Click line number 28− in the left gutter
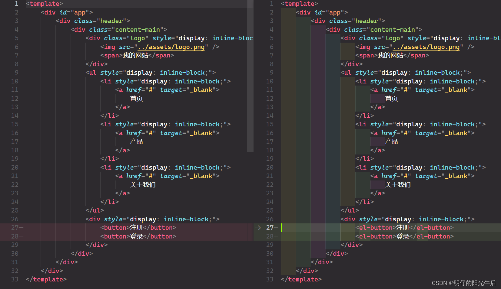 [x=17, y=236]
